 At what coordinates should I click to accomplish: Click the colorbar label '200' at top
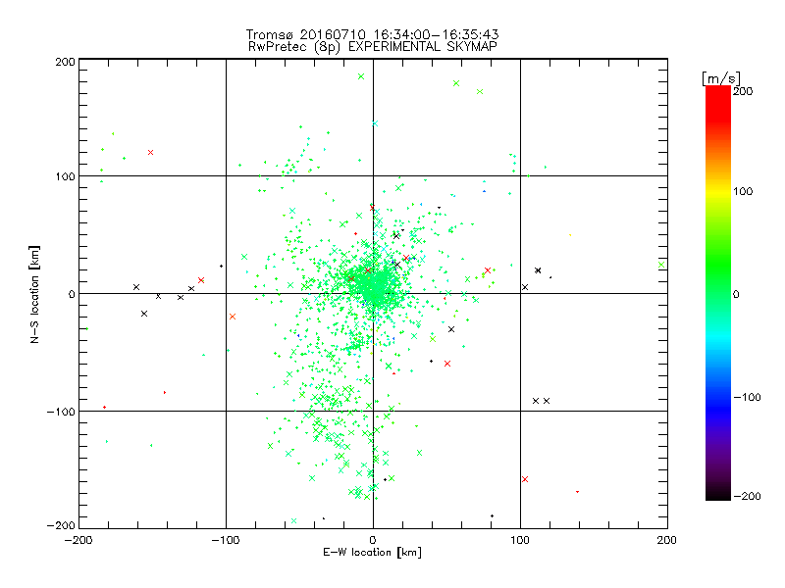[x=743, y=91]
